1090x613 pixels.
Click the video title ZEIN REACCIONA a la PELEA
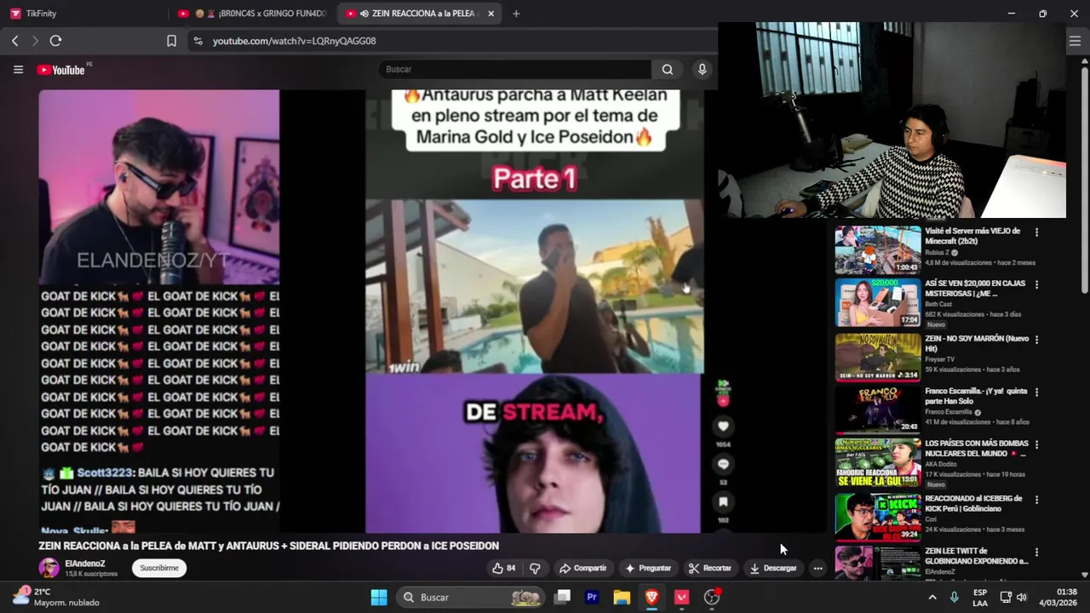(x=268, y=546)
